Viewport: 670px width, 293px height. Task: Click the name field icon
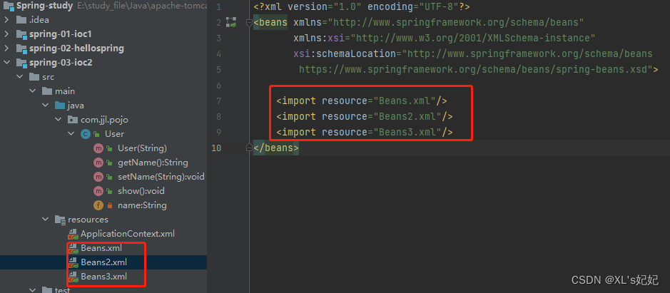tap(98, 205)
